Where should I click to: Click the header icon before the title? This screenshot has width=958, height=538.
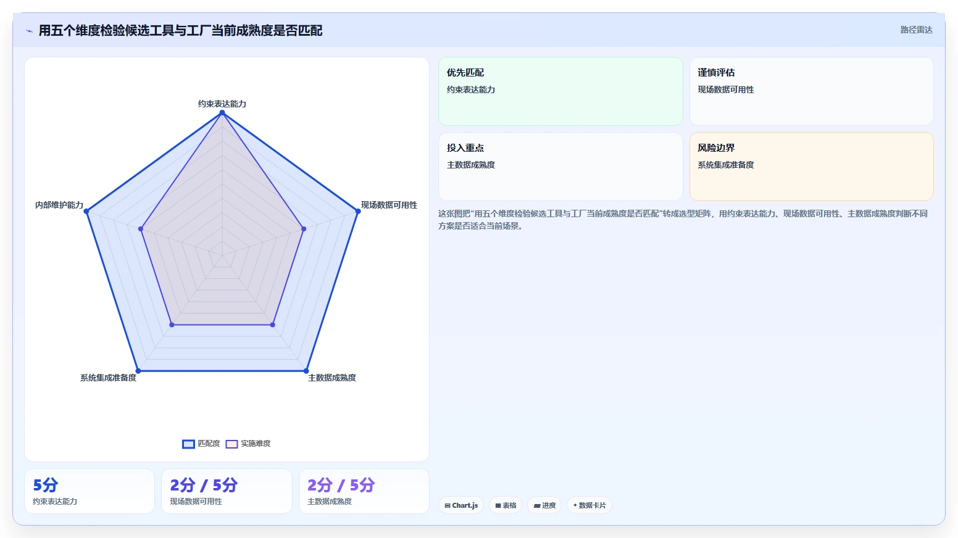[x=29, y=31]
